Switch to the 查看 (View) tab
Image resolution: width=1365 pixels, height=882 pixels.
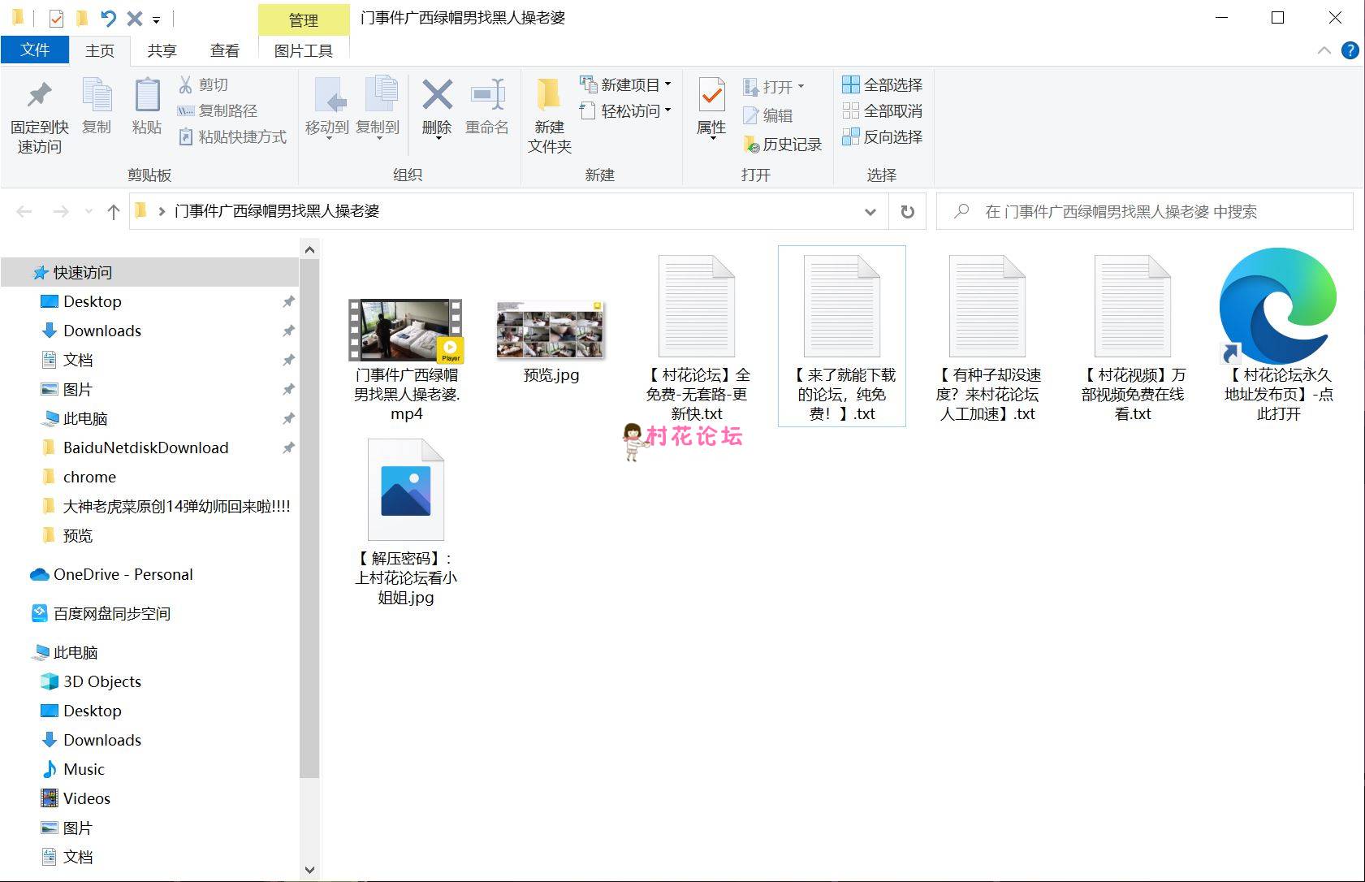[225, 50]
